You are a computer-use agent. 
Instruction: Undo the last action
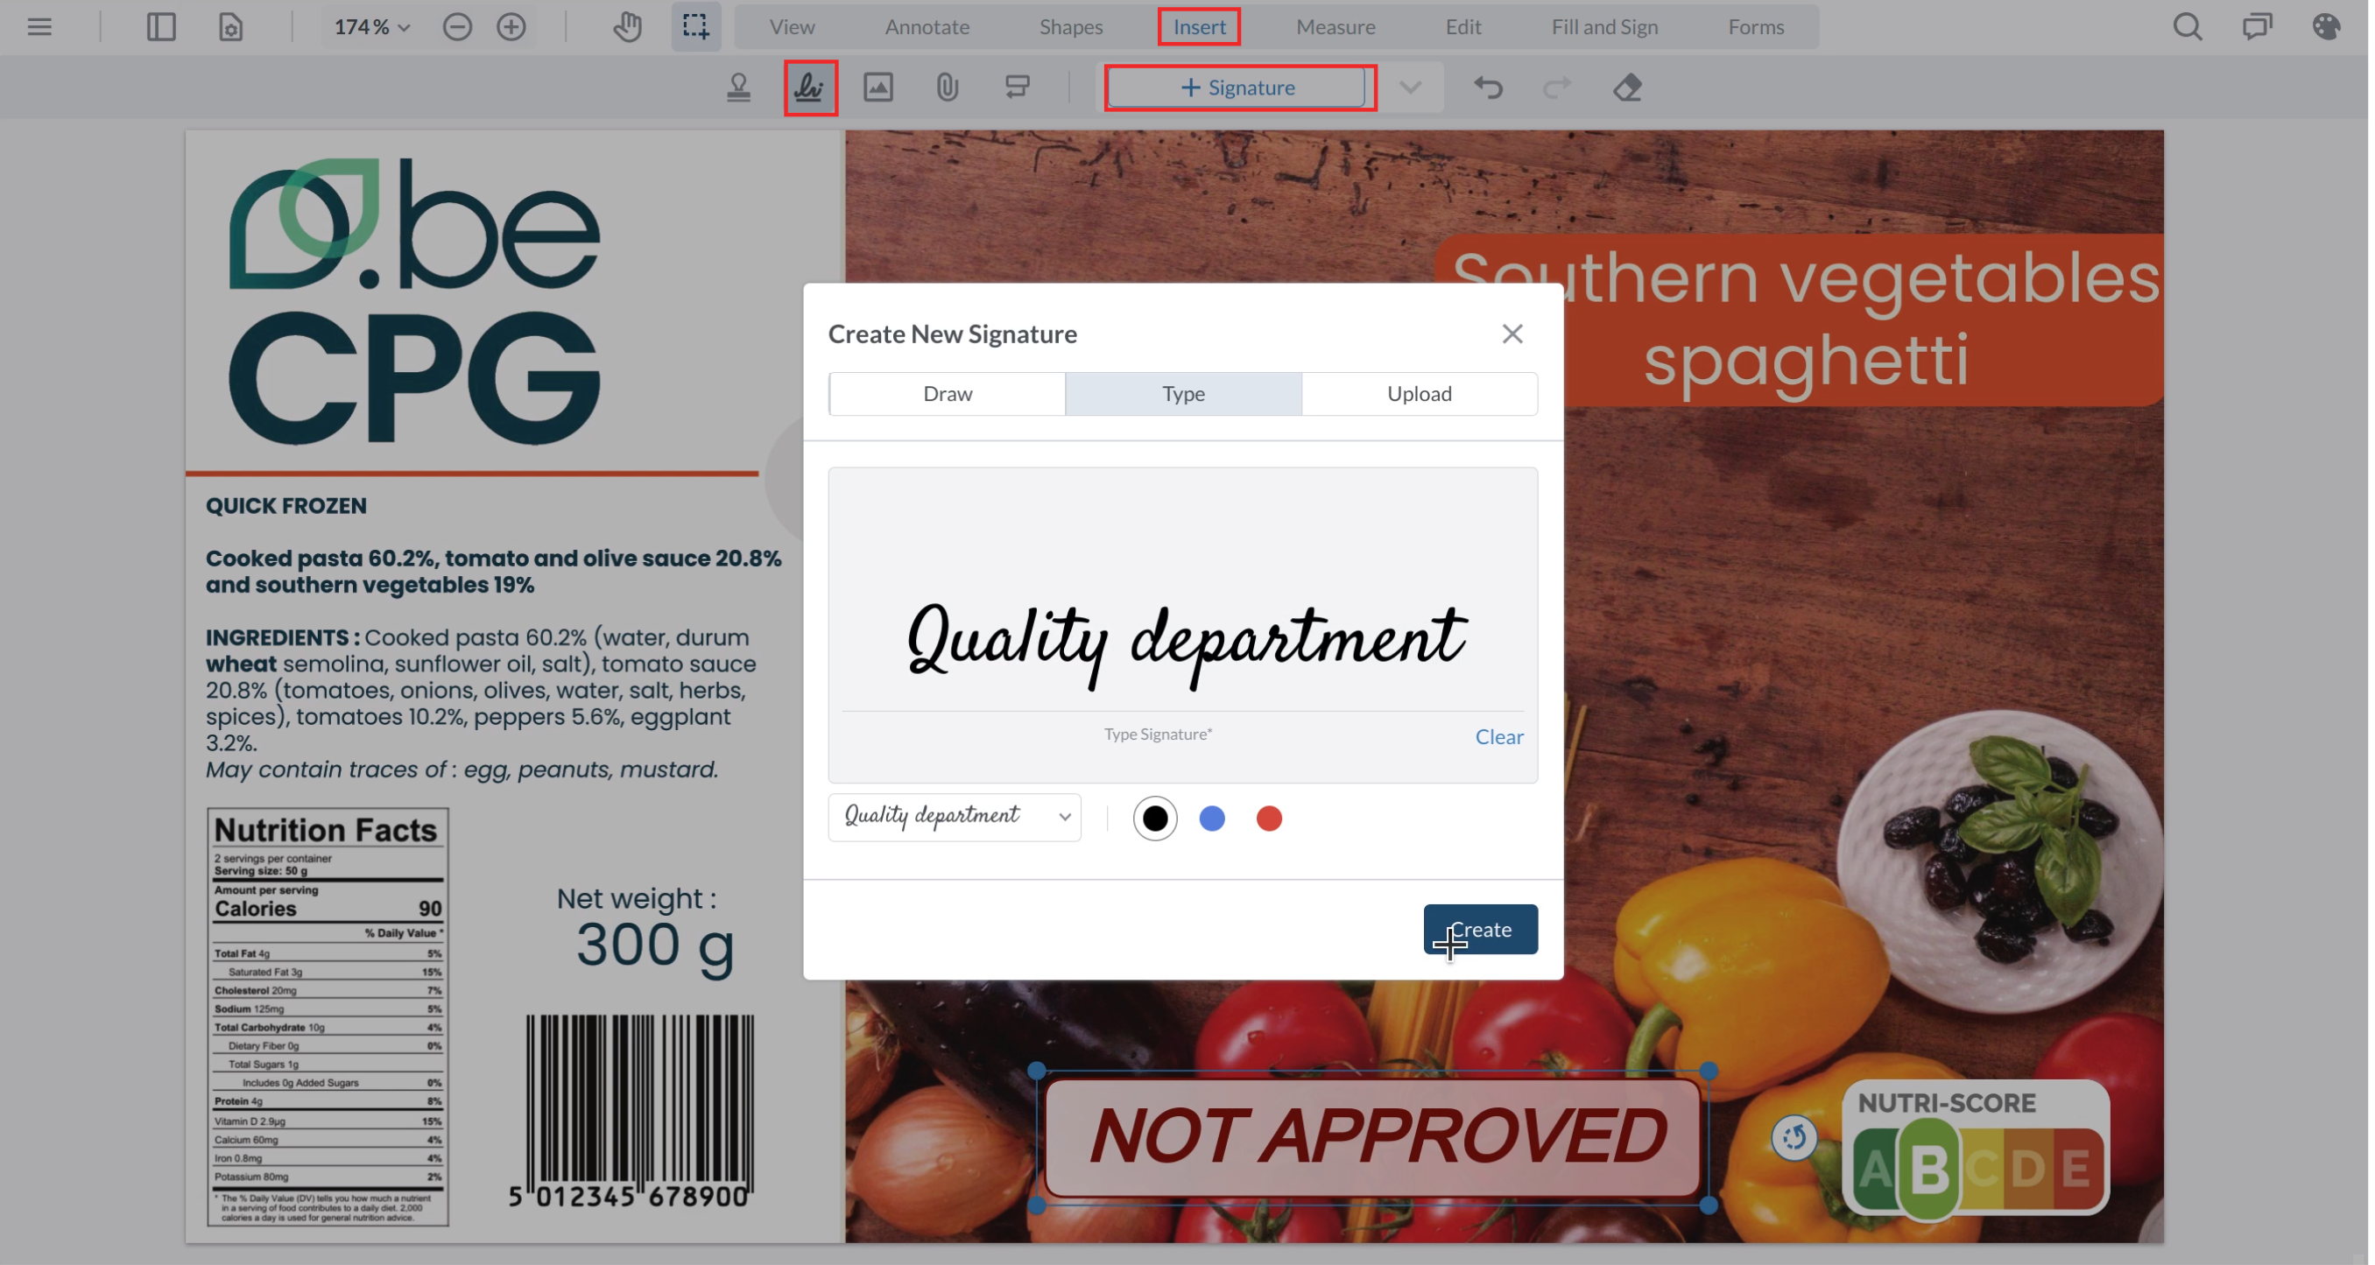click(x=1488, y=88)
